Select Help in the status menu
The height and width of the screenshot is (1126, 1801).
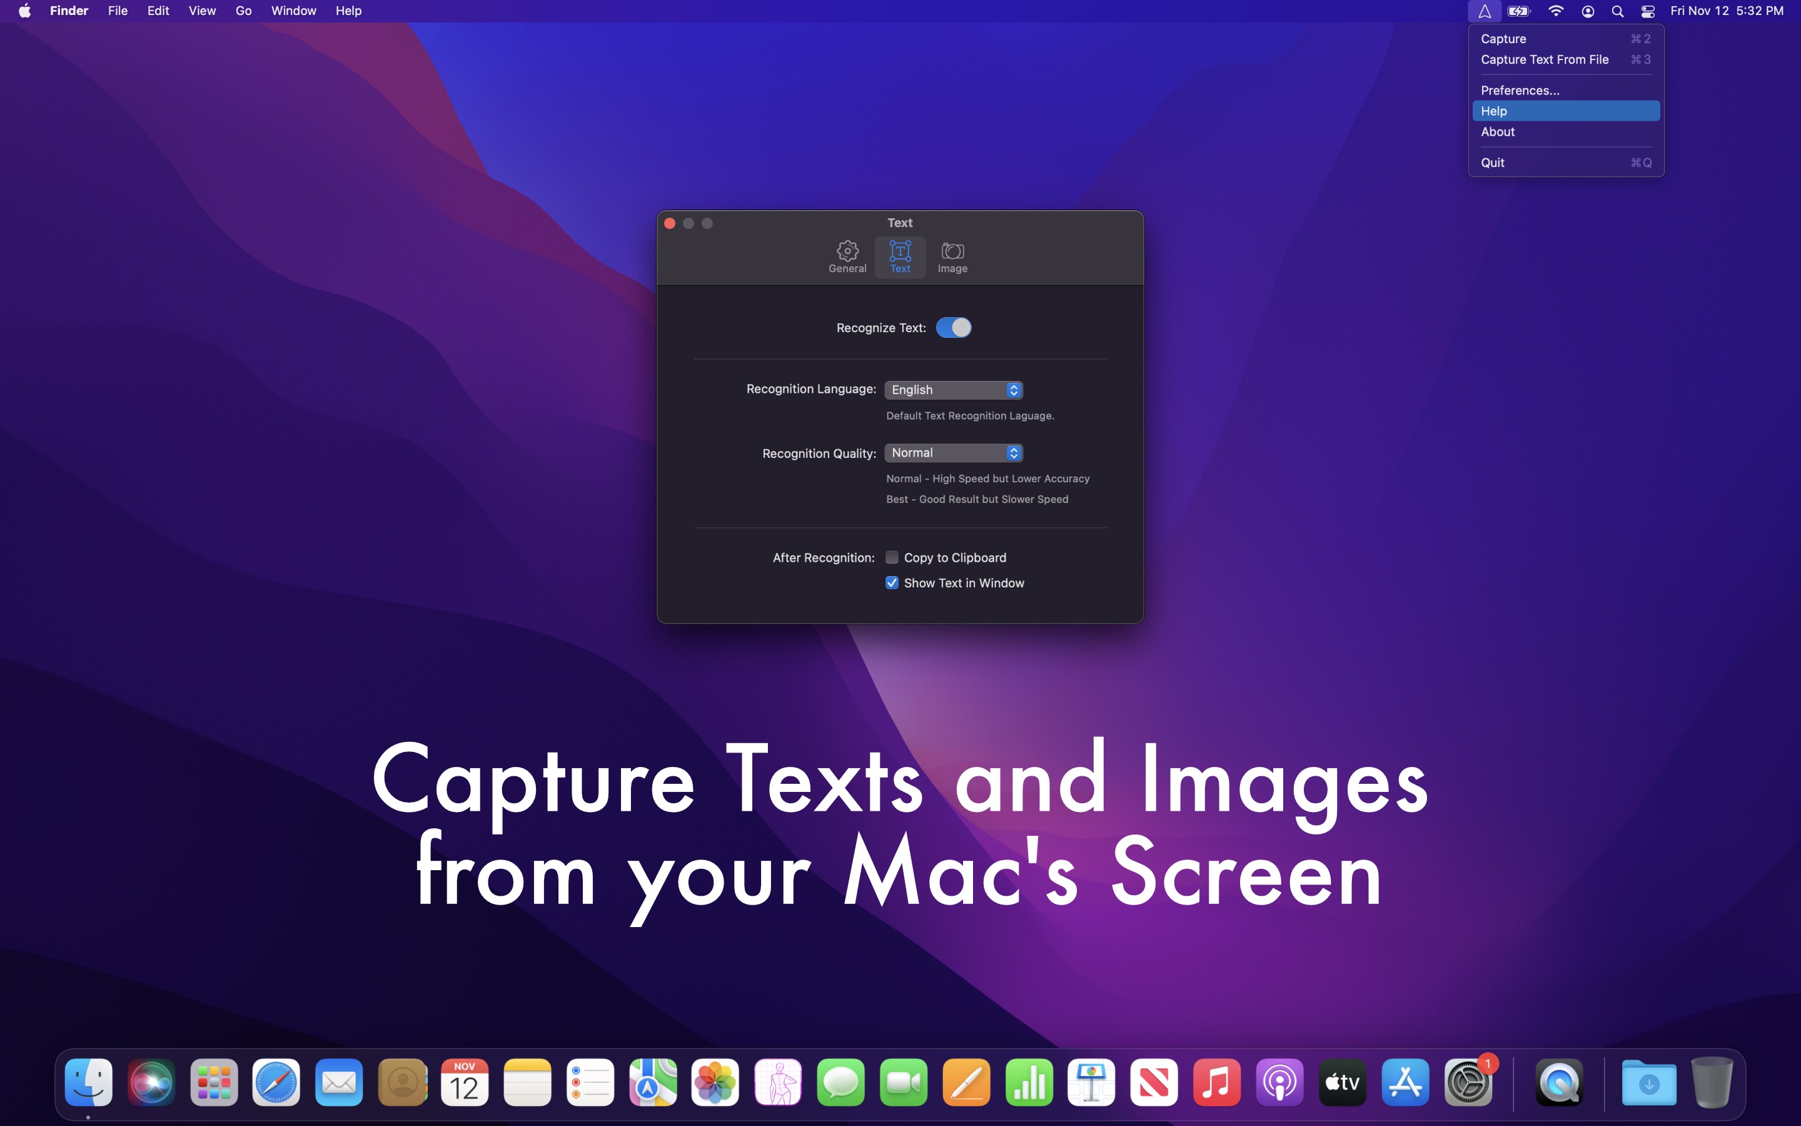coord(1565,111)
